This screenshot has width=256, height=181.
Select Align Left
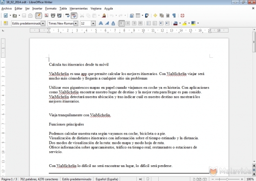pos(121,23)
